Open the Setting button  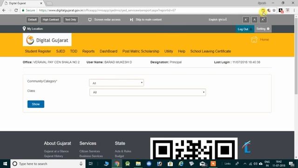263,29
